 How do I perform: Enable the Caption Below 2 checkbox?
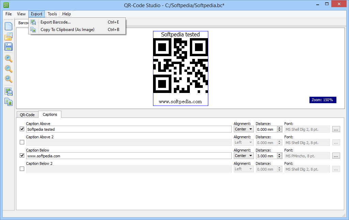coord(22,169)
